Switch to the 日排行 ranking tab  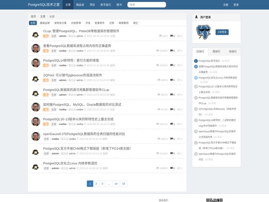click(200, 51)
